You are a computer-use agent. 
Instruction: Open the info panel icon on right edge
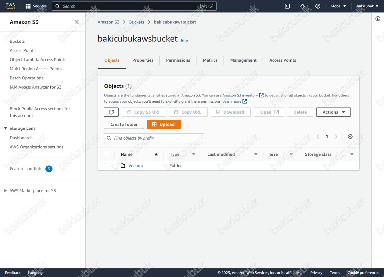coord(378,19)
